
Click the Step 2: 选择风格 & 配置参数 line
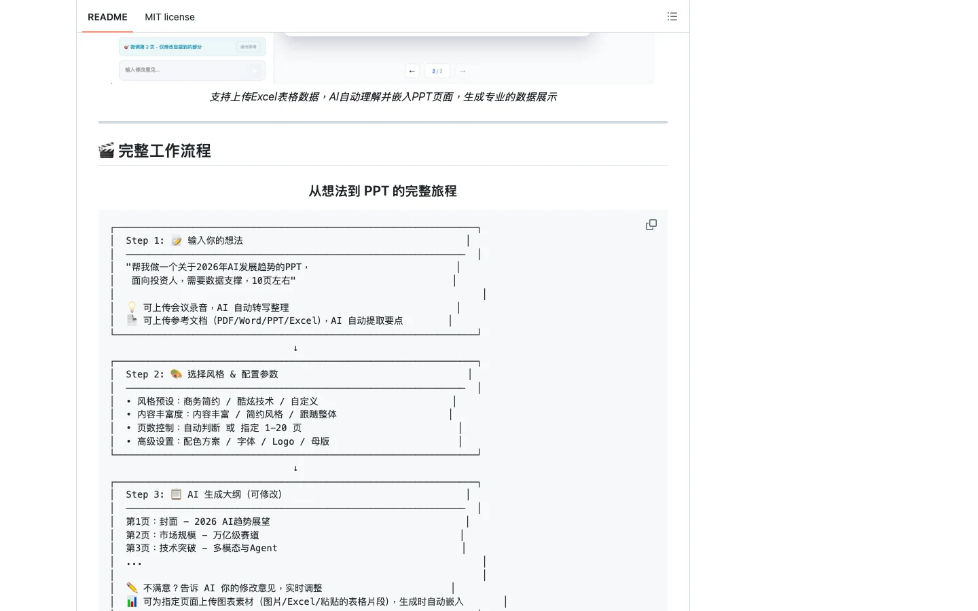point(202,374)
